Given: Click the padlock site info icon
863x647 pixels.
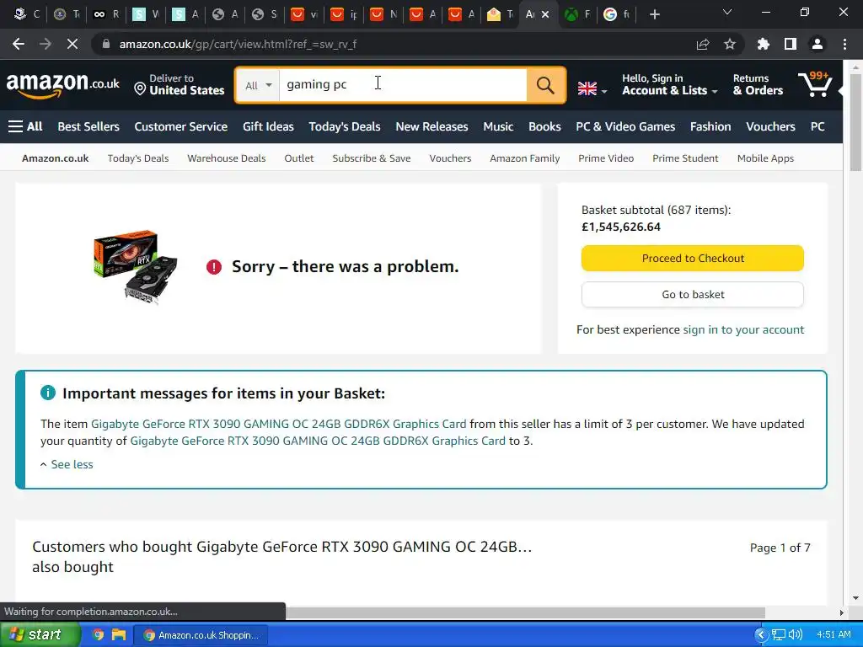Looking at the screenshot, I should click(105, 44).
